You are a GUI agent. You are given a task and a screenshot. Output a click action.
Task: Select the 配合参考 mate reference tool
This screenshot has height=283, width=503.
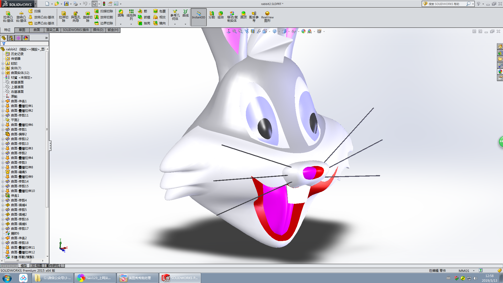[x=254, y=17]
